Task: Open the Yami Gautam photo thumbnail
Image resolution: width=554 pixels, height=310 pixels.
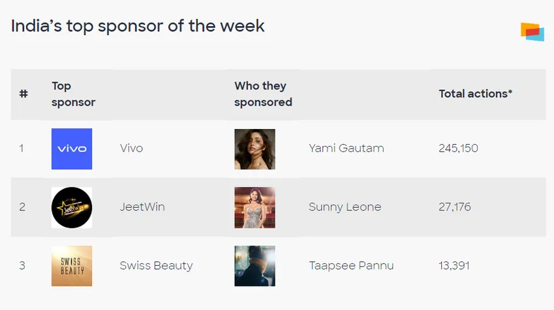Action: pyautogui.click(x=254, y=148)
